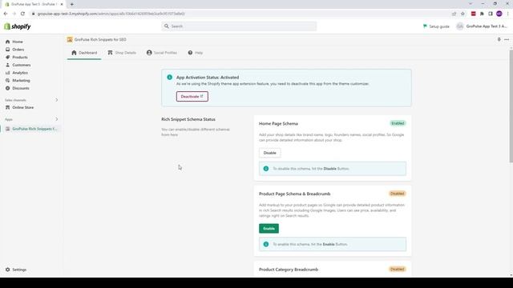Open the browser side panel icon
Screen dimensions: 513x288
[x=491, y=14]
